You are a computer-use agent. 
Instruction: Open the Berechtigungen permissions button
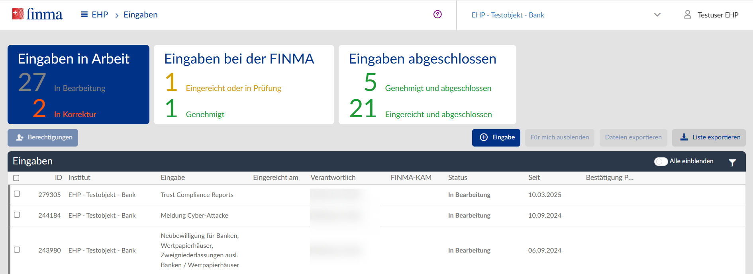tap(43, 137)
